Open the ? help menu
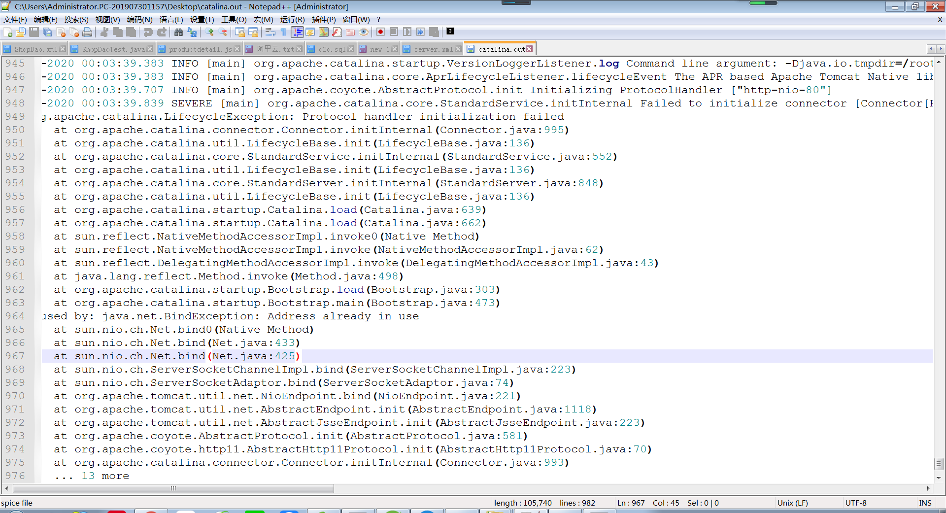This screenshot has height=513, width=946. click(x=379, y=20)
